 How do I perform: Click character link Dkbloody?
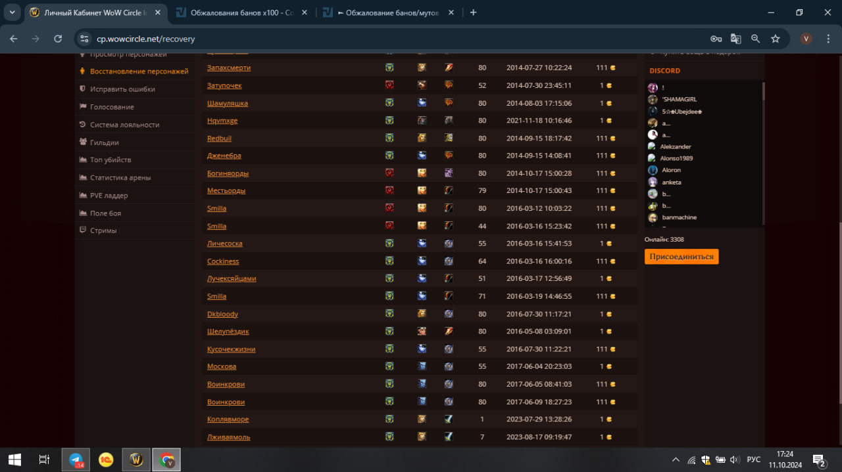tap(222, 314)
